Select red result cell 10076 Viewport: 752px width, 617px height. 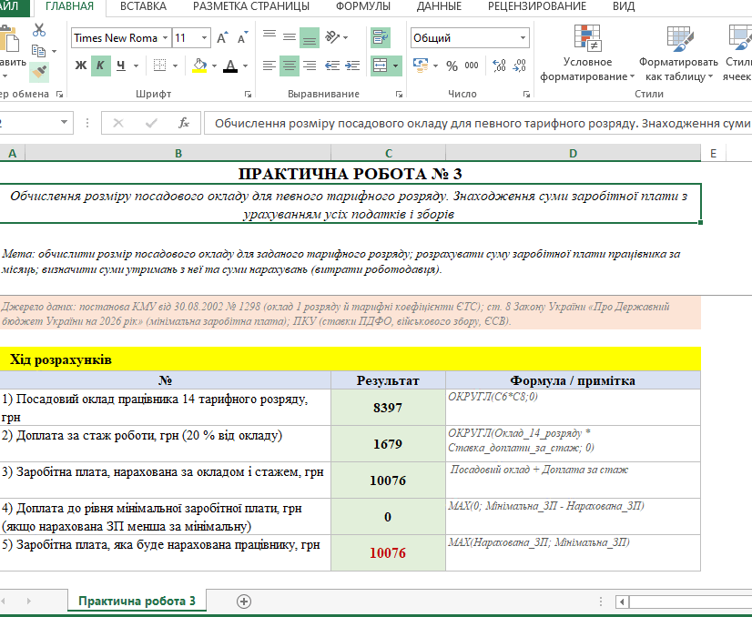[x=388, y=552]
